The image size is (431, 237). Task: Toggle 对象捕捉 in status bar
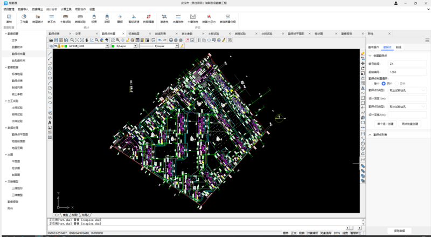[312, 233]
